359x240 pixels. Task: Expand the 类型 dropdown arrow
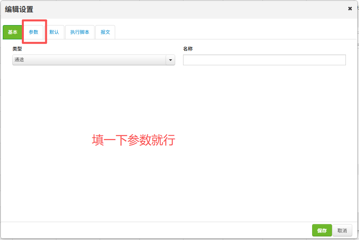coord(170,60)
